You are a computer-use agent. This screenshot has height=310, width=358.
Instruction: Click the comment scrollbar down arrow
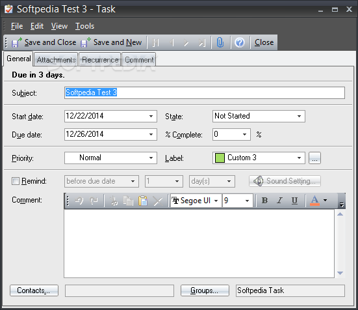point(340,273)
